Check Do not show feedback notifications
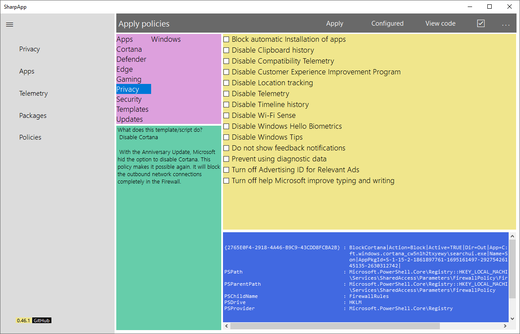 [226, 148]
